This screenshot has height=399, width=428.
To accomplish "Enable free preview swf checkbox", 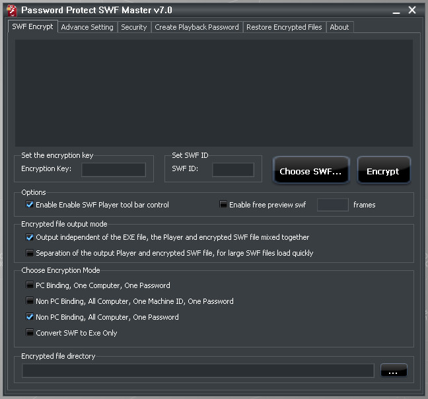I will pyautogui.click(x=223, y=204).
